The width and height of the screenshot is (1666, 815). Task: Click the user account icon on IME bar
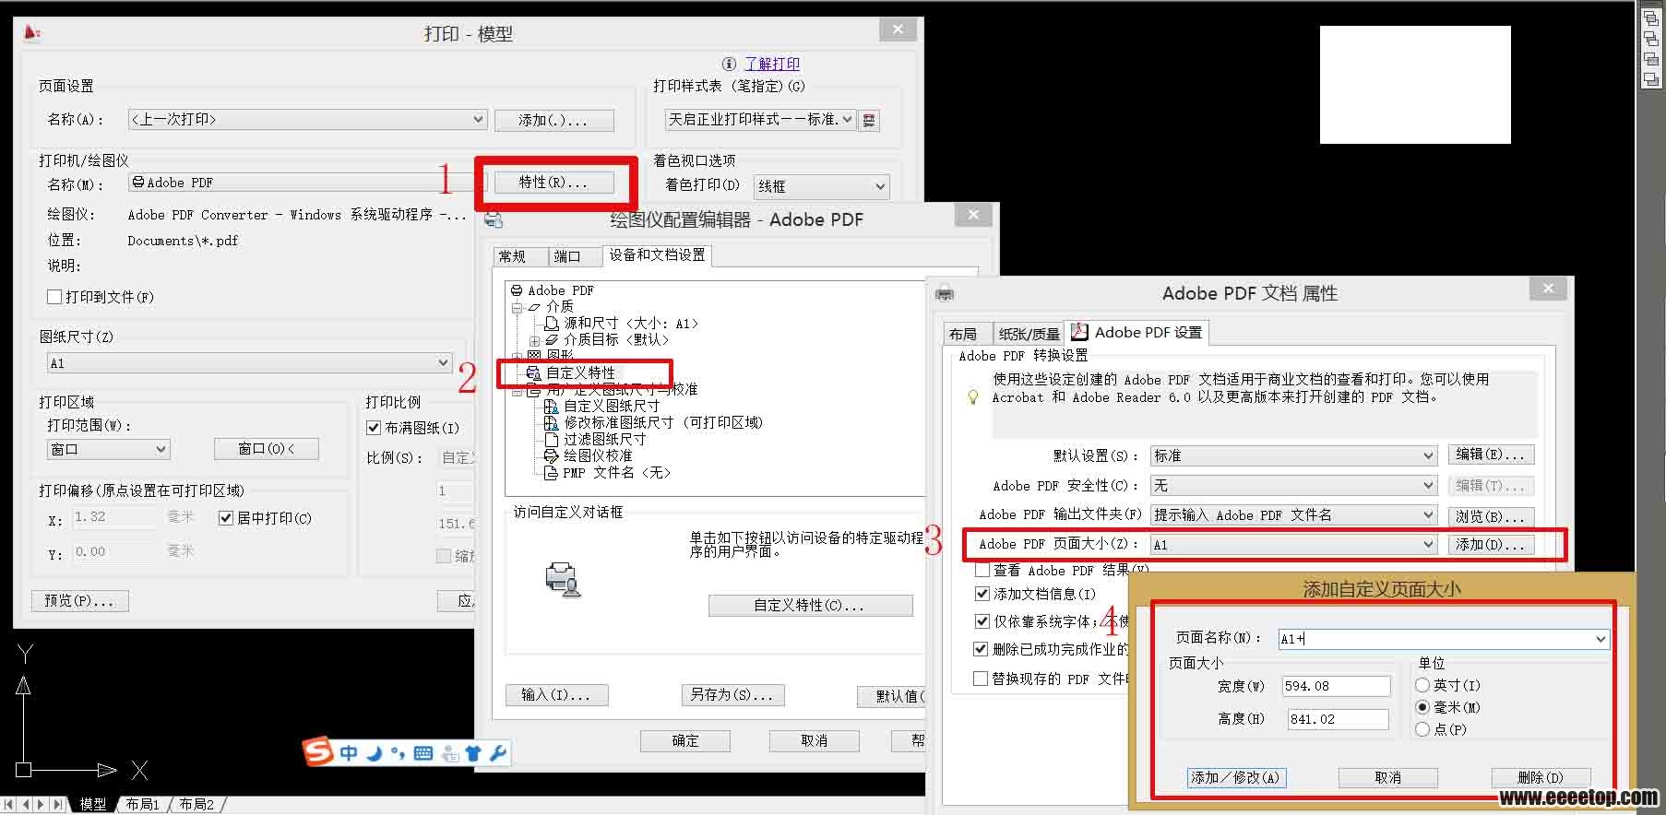(449, 753)
